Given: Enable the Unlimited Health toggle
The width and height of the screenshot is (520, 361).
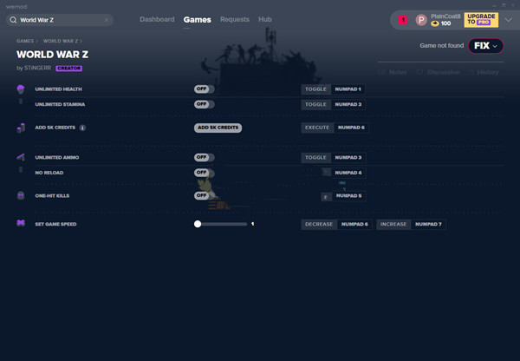Looking at the screenshot, I should [x=204, y=89].
